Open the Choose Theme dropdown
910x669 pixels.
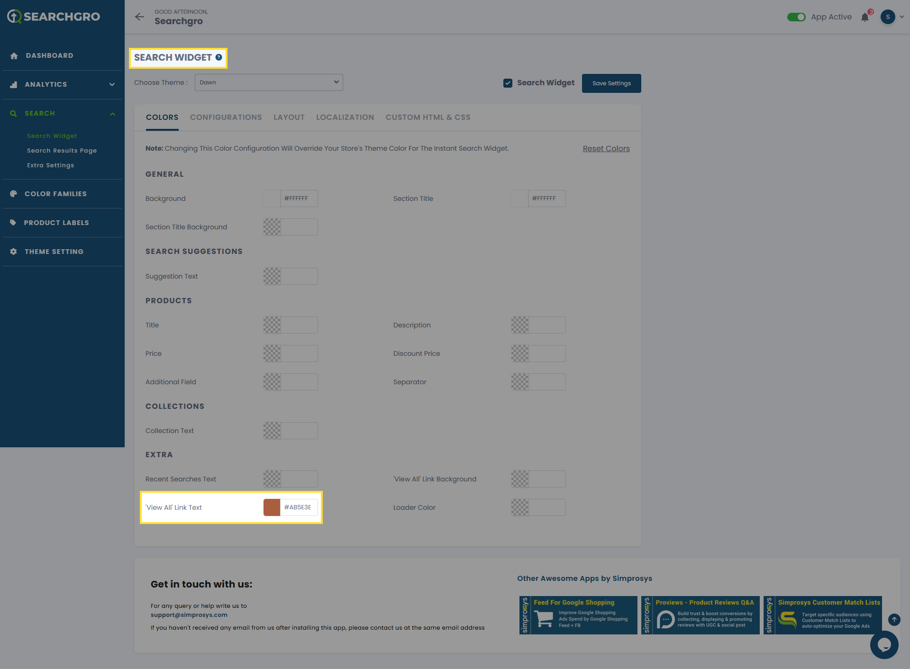(x=269, y=82)
